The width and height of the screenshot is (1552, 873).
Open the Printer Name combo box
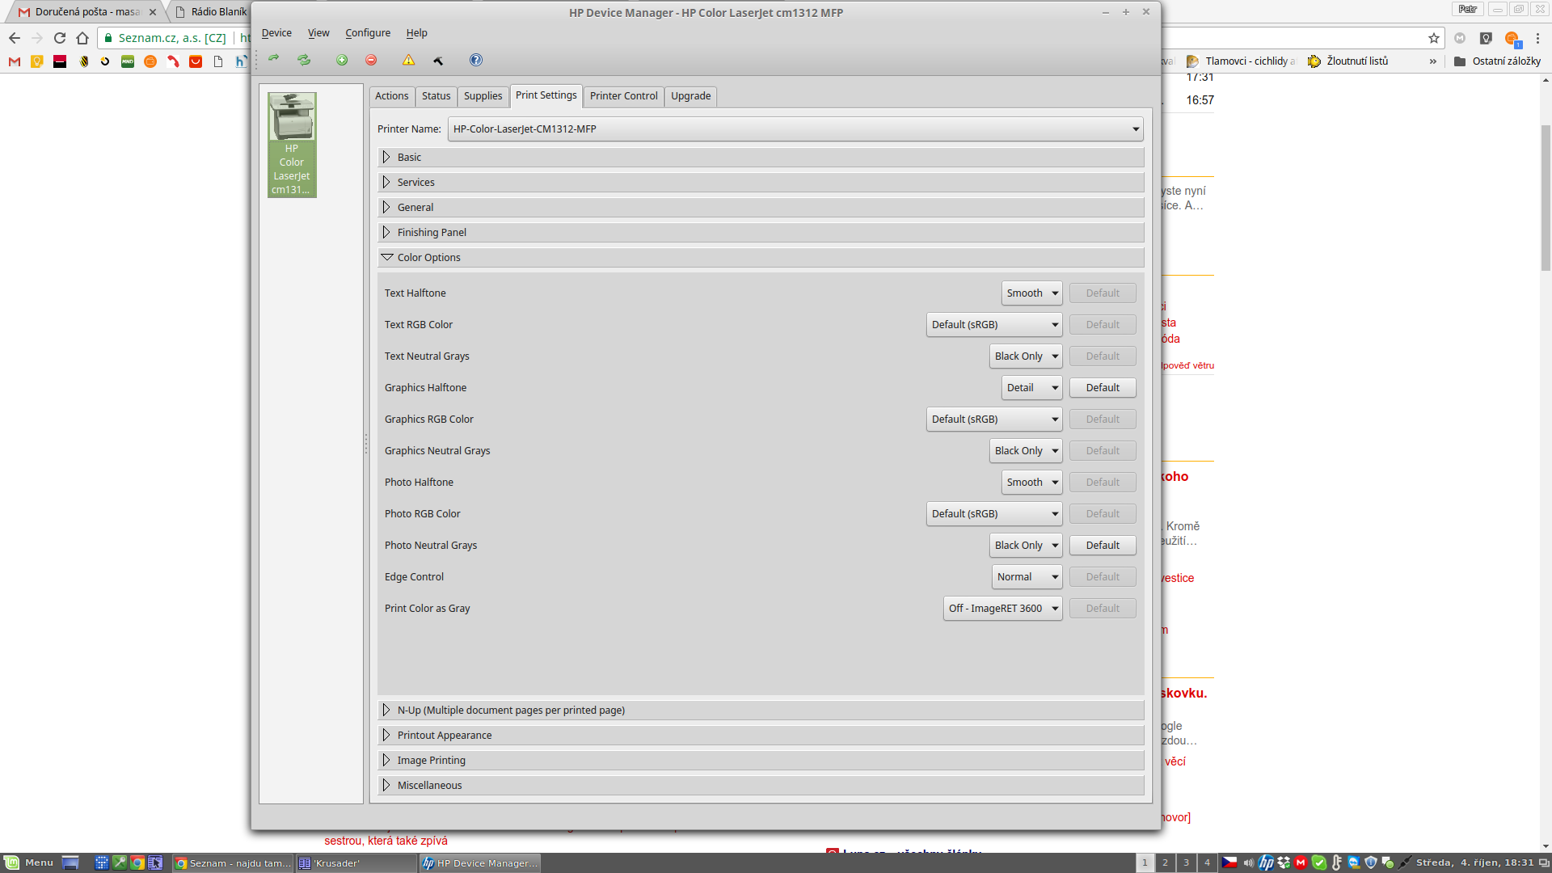795,129
